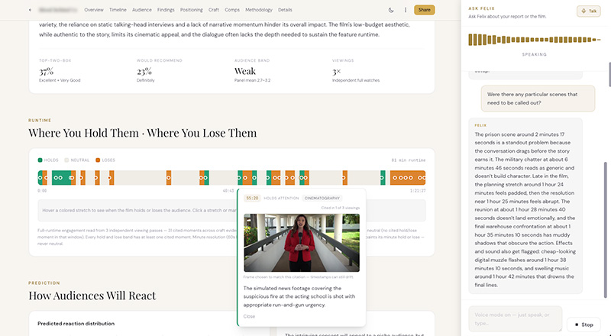This screenshot has width=611, height=336.
Task: Select the Findings tab
Action: [166, 10]
